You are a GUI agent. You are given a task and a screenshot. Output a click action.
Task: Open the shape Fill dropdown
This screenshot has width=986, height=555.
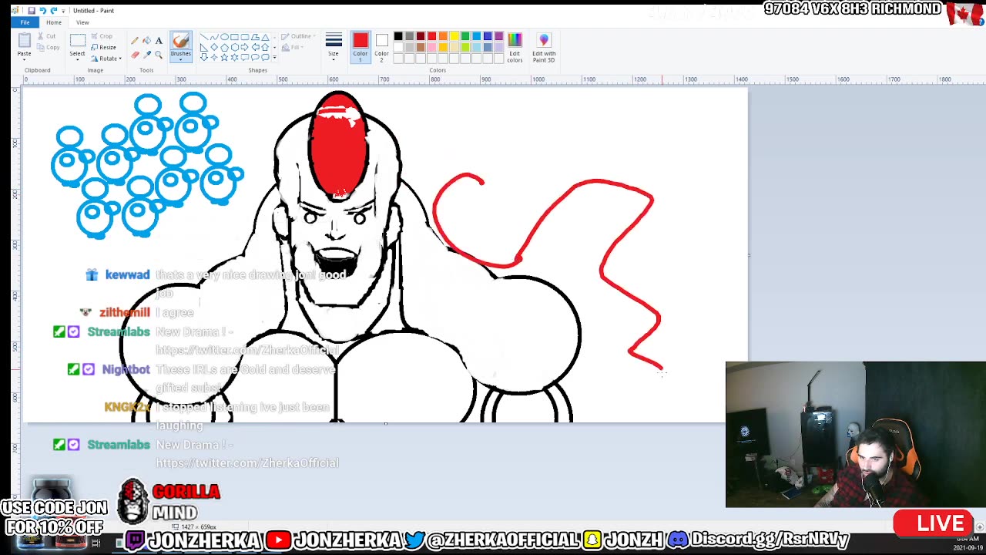pyautogui.click(x=291, y=48)
